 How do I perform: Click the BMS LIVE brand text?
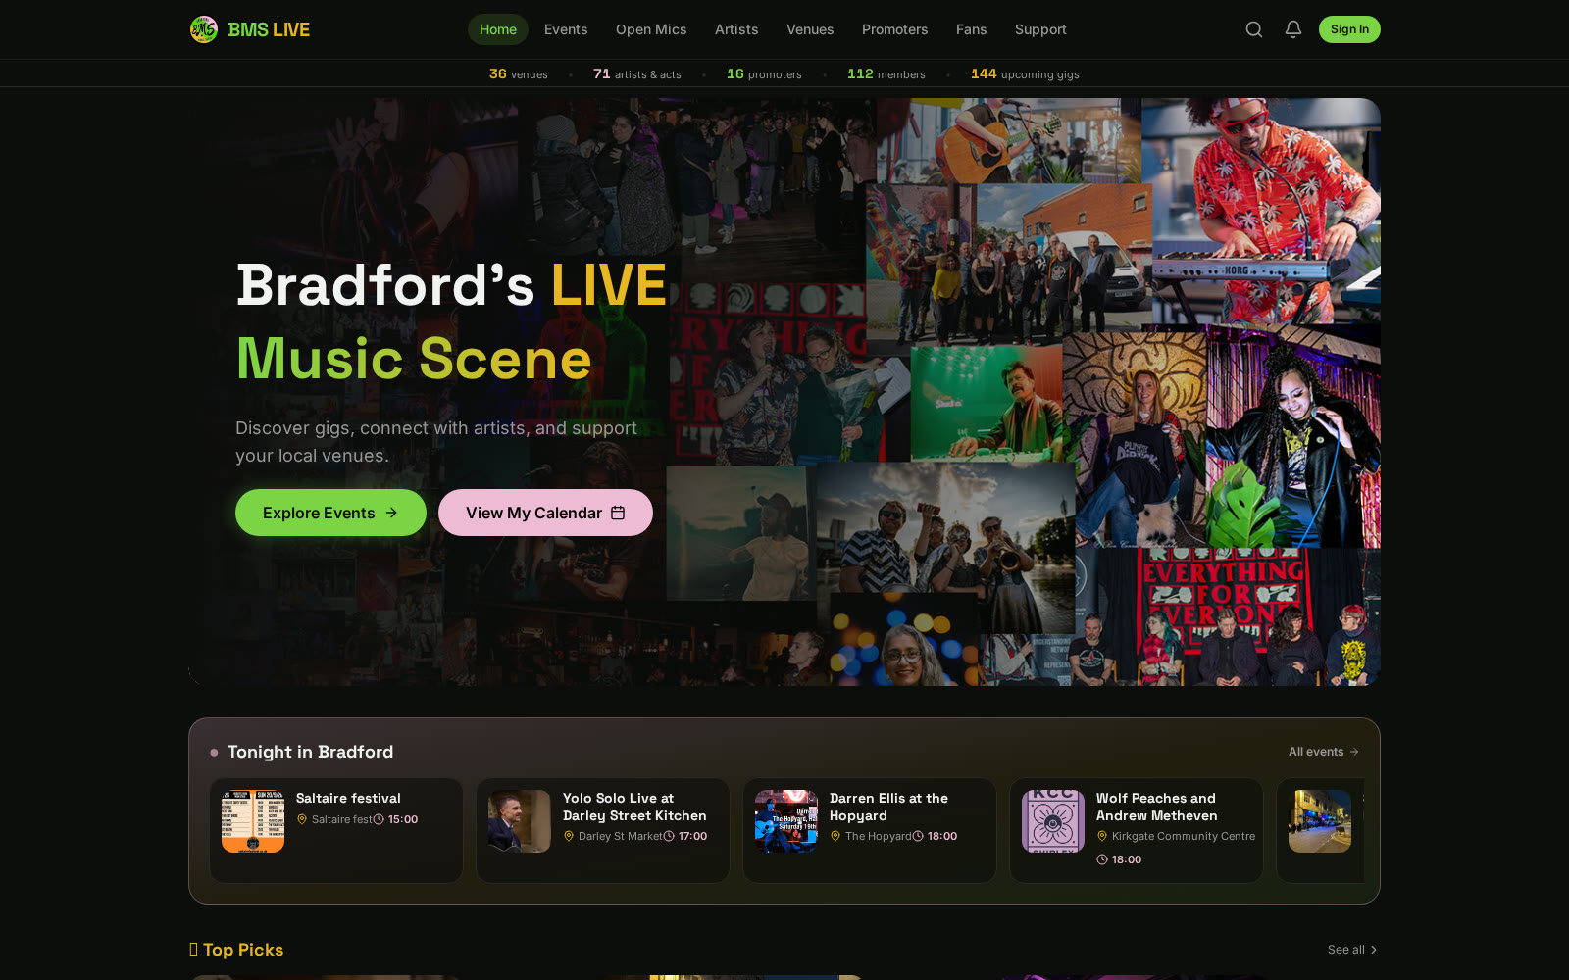click(269, 29)
